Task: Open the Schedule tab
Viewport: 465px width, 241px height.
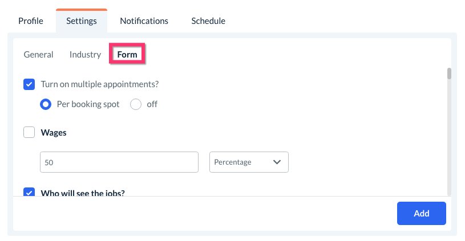Action: 208,21
